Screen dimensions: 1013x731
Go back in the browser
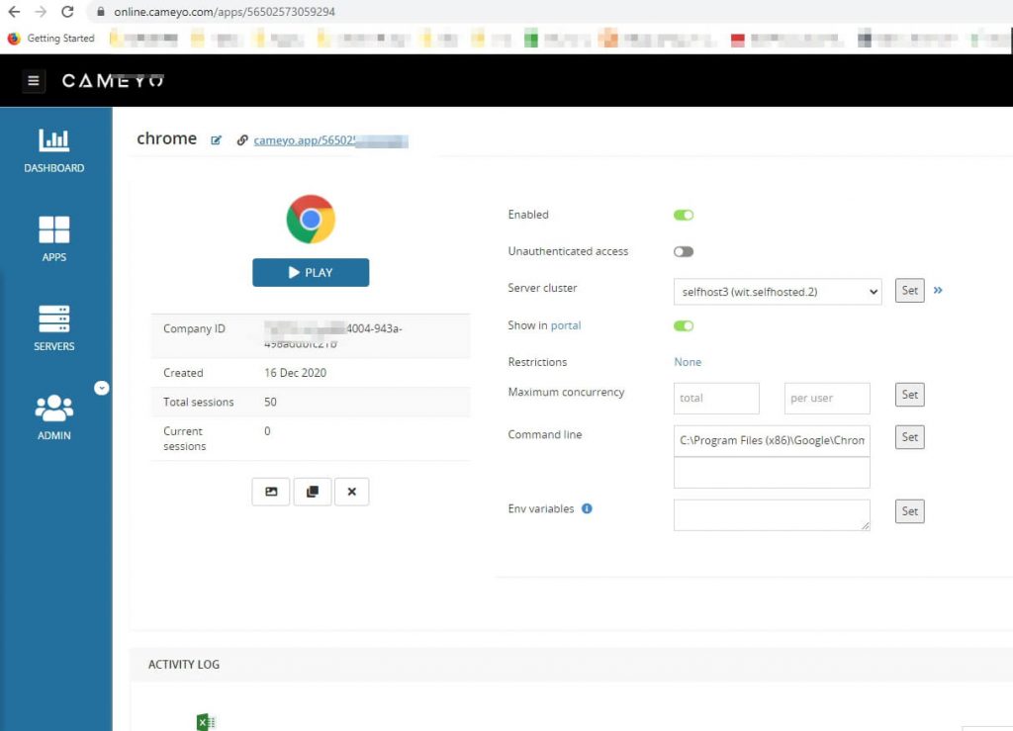(14, 12)
